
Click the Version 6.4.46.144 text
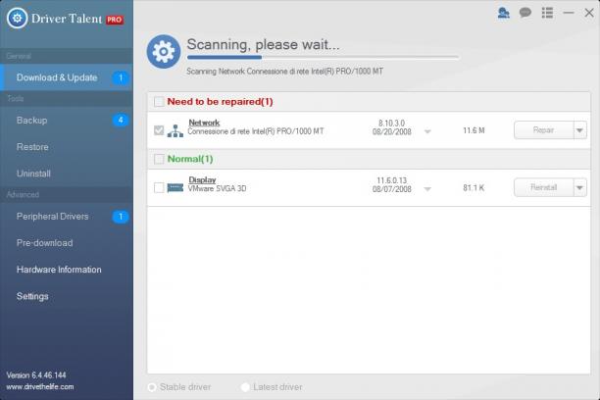point(36,375)
